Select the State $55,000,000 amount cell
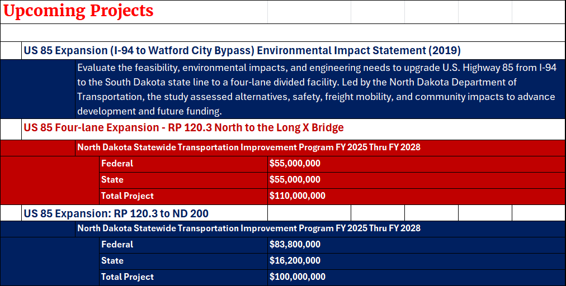This screenshot has height=286, width=566. pyautogui.click(x=295, y=180)
